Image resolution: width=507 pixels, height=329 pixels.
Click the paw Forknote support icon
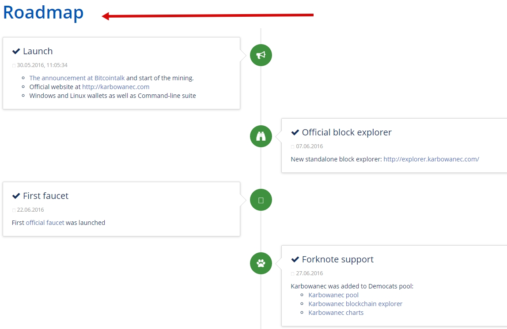[x=261, y=263]
